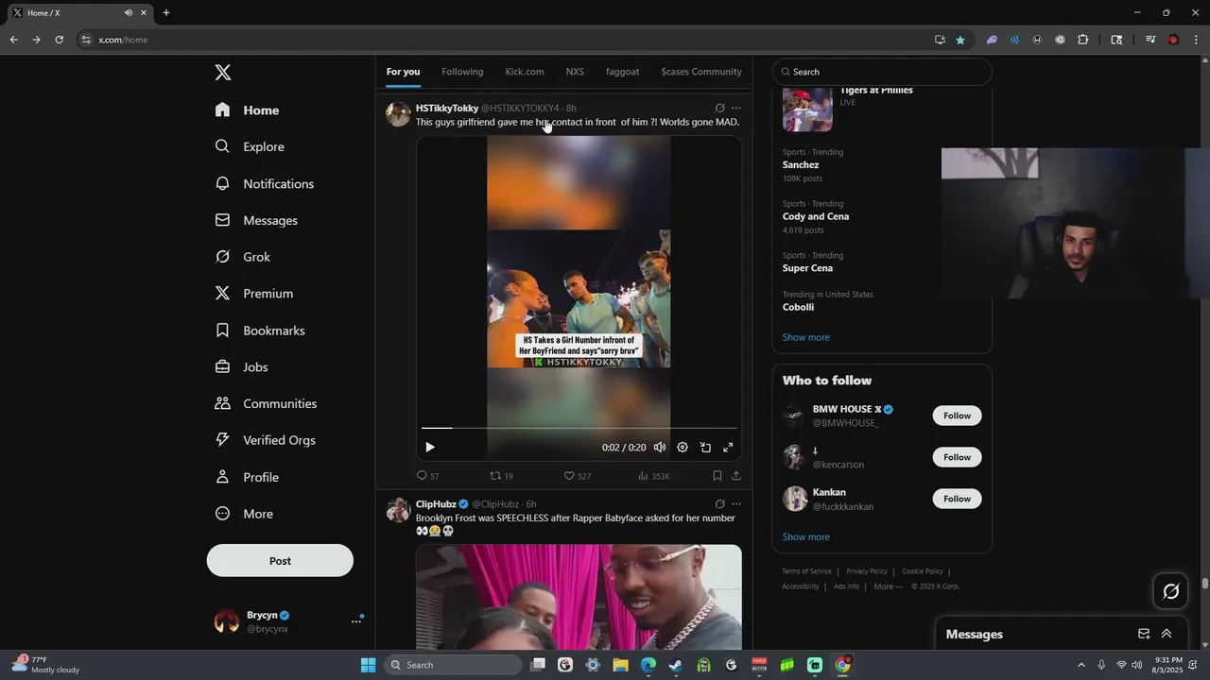Bookmark the HSTikkyTokky post

(717, 476)
